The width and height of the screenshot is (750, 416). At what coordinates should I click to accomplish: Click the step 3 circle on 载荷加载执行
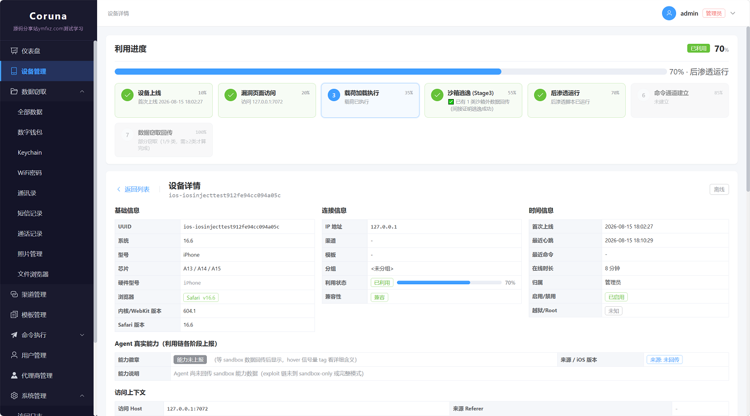(x=334, y=95)
